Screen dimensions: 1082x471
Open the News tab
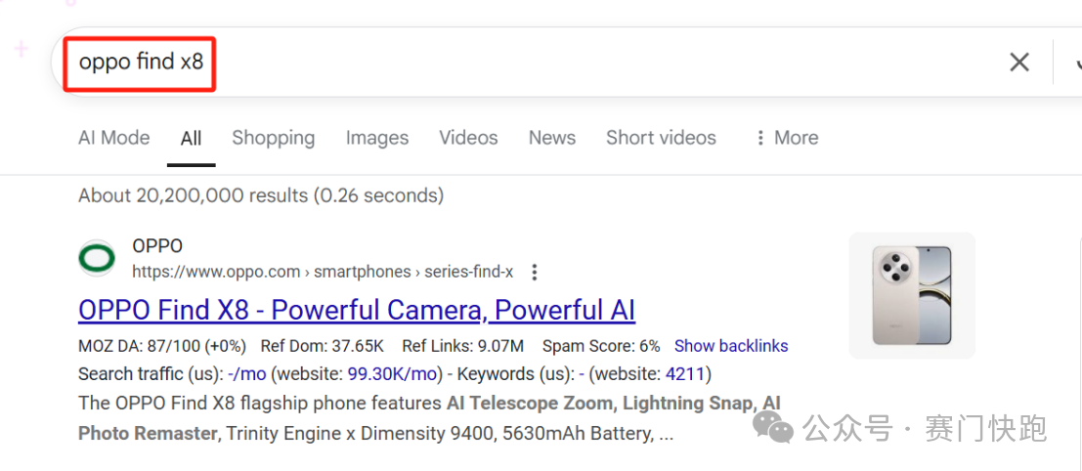552,138
